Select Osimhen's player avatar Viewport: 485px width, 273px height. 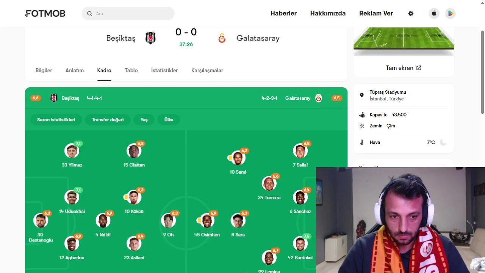pyautogui.click(x=207, y=220)
